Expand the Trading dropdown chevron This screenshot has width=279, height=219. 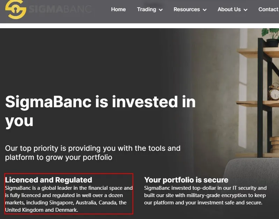161,10
